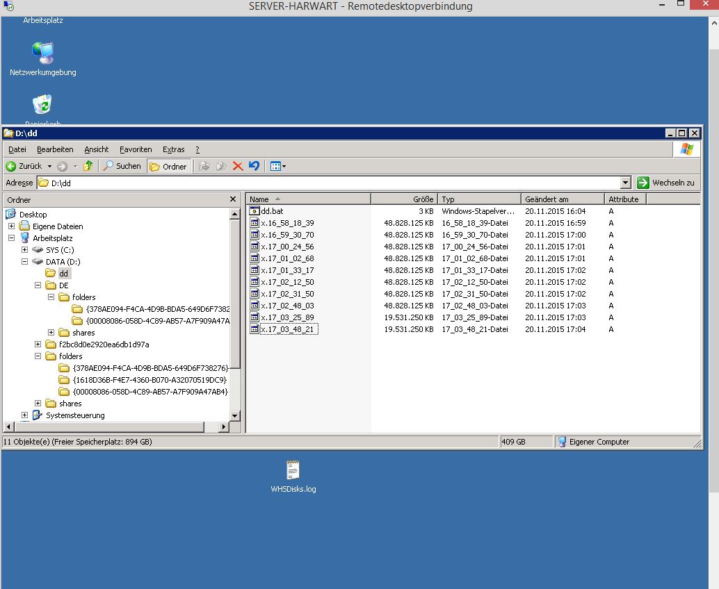Open the address bar dropdown arrow
The width and height of the screenshot is (719, 589).
[625, 183]
